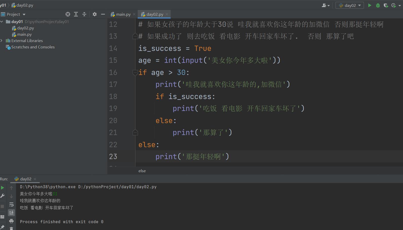Toggle scroll to end of console
This screenshot has height=230, width=403.
coord(11,213)
